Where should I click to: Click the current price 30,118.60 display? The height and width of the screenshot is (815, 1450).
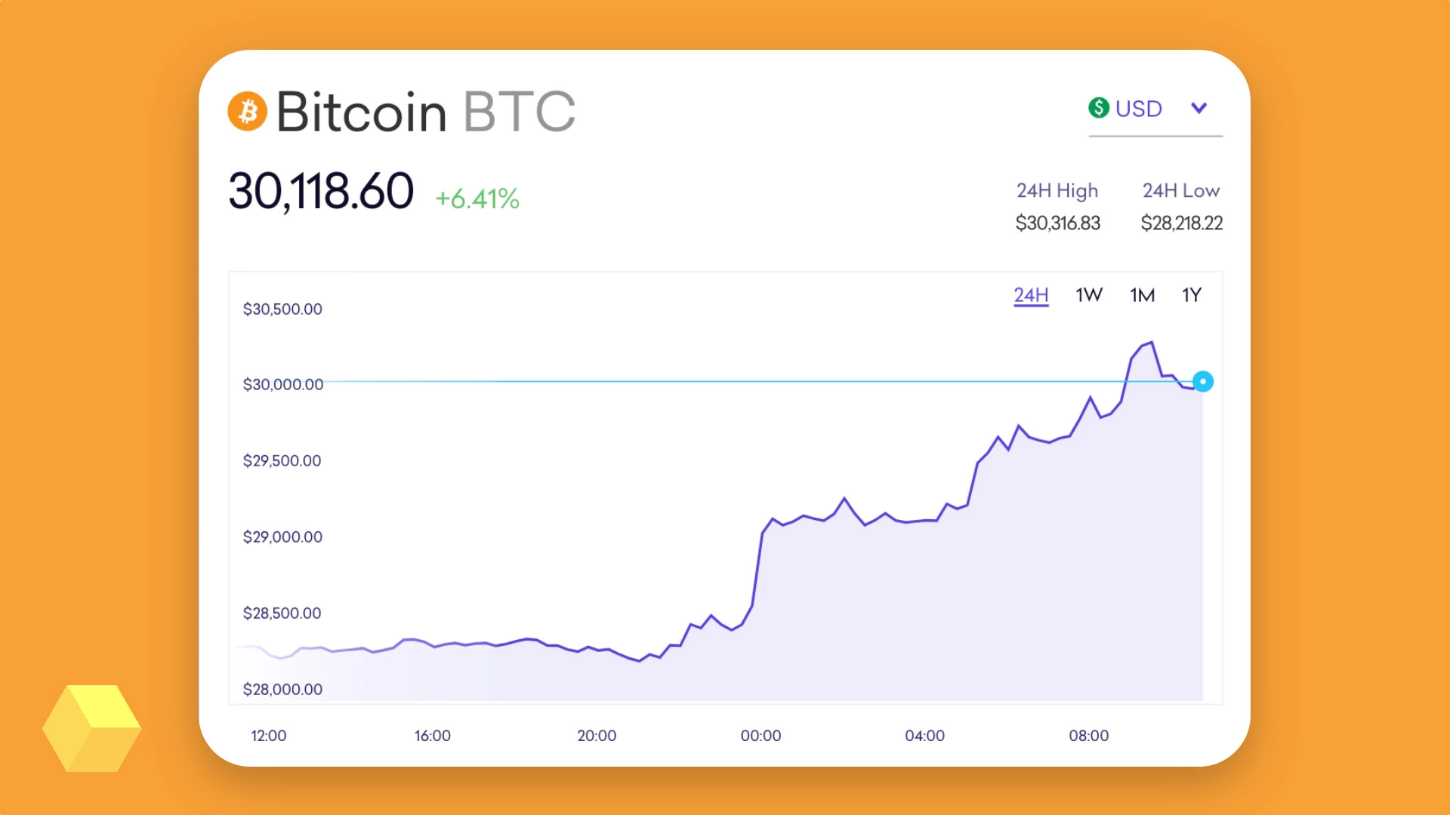[321, 191]
